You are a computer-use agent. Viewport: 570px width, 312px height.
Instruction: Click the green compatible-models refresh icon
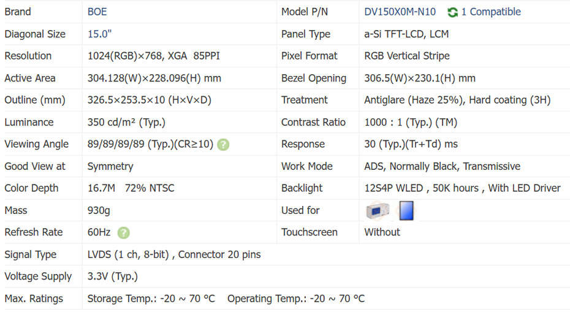click(453, 12)
